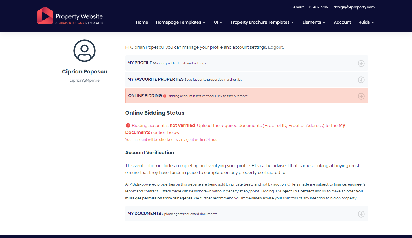Screen dimensions: 412x238
Task: Click the red alert icon beside bidding status
Action: 128,126
